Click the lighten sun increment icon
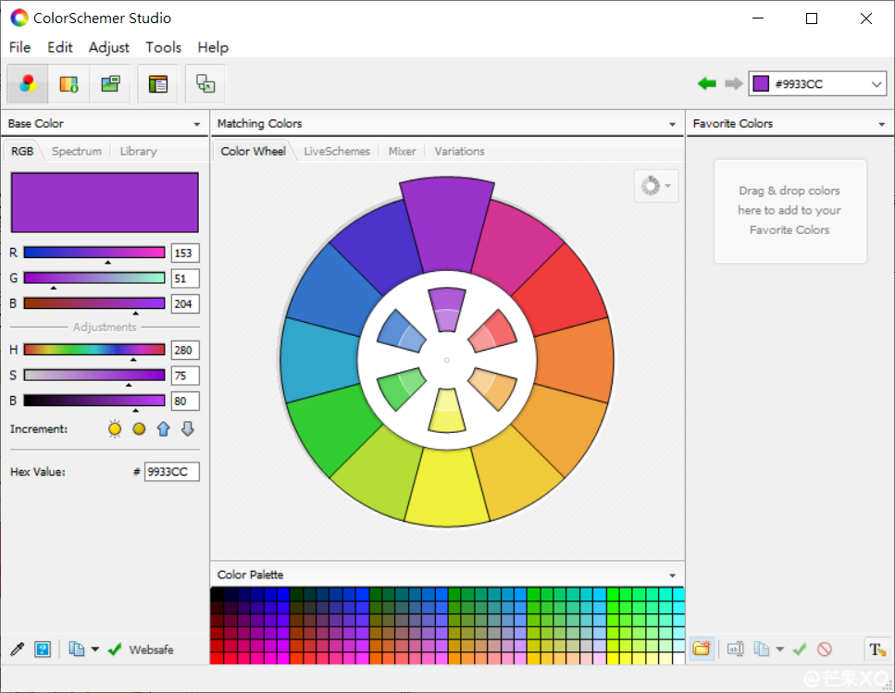 115,429
